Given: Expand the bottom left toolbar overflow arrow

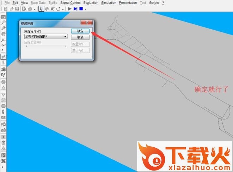Looking at the screenshot, I should [x=2, y=167].
